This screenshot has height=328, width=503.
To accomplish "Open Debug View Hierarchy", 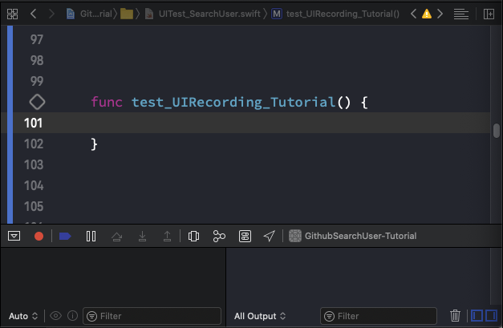I will (x=193, y=236).
